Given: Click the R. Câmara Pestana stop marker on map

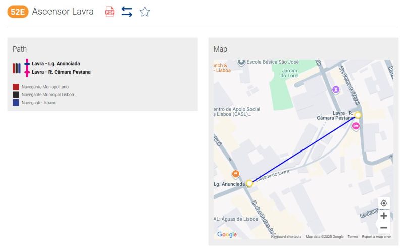Looking at the screenshot, I should coord(358,115).
